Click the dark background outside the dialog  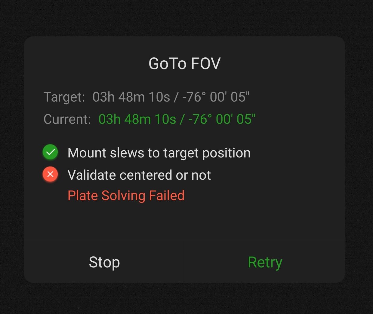(186, 18)
